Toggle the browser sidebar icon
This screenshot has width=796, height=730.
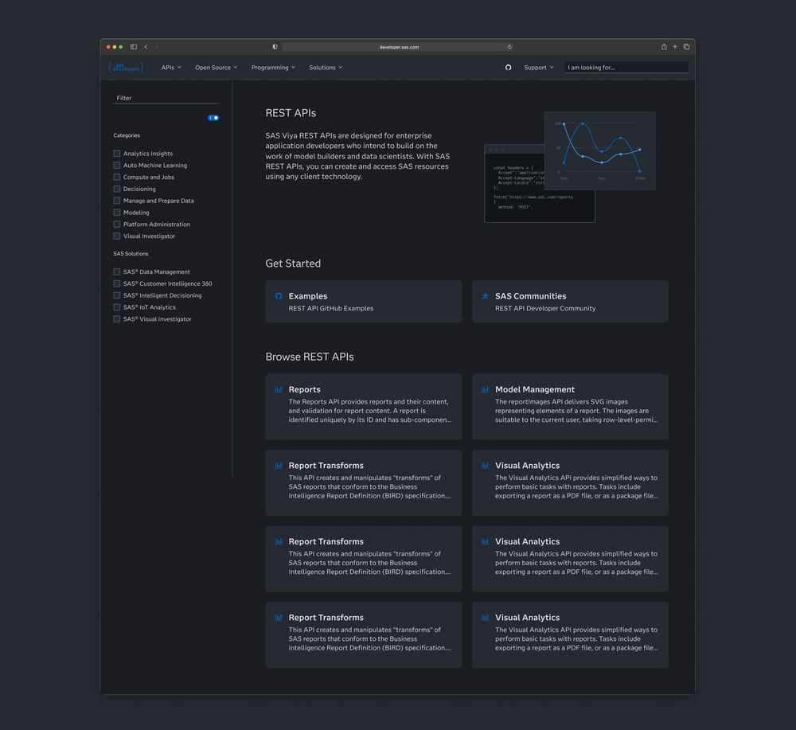pos(134,47)
